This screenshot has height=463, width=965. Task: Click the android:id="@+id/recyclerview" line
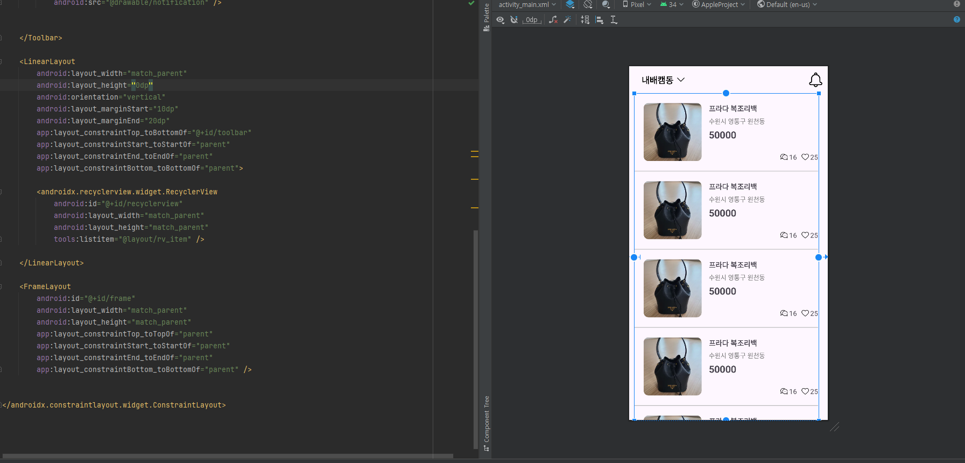pos(118,204)
